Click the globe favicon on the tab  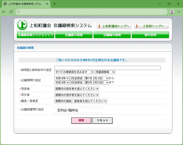(5, 4)
